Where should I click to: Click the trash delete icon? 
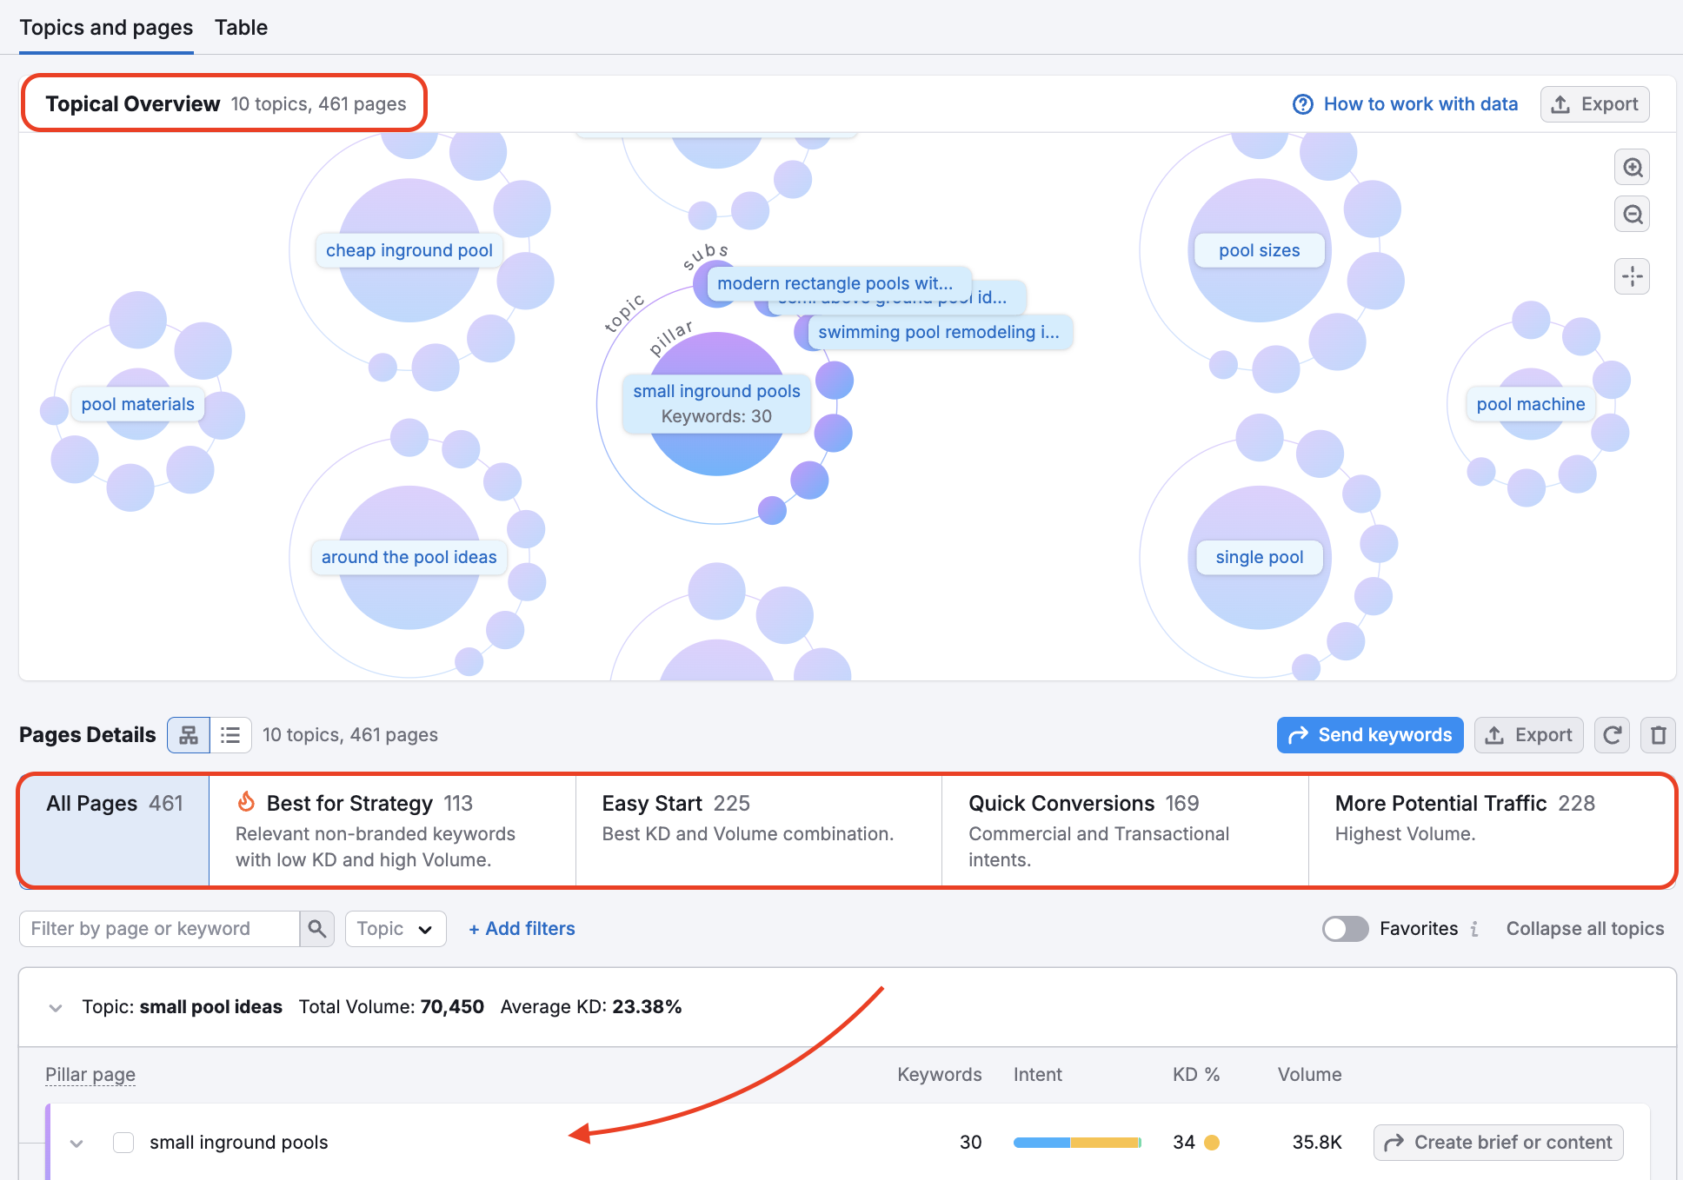(1658, 735)
